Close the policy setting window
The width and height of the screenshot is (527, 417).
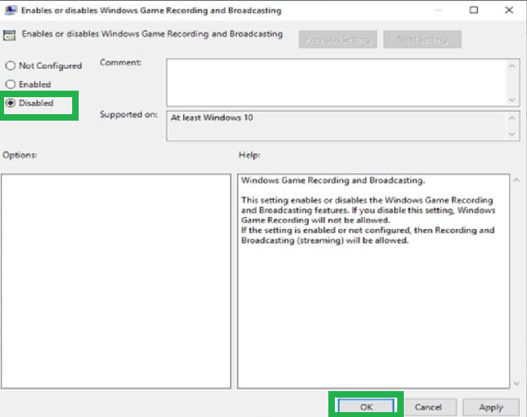(509, 10)
